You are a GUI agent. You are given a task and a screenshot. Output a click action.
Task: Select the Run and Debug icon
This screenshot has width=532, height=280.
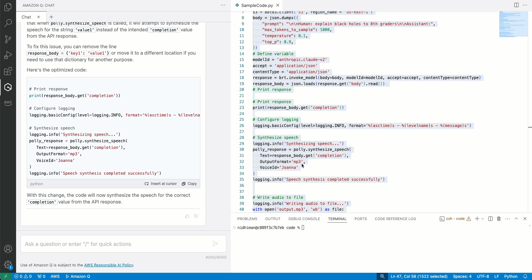pos(8,55)
